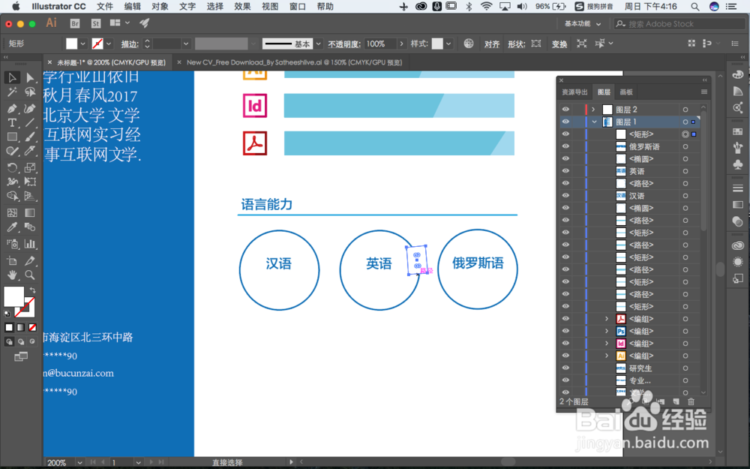Select the Magic Wand tool
Viewport: 750px width, 469px height.
[12, 92]
